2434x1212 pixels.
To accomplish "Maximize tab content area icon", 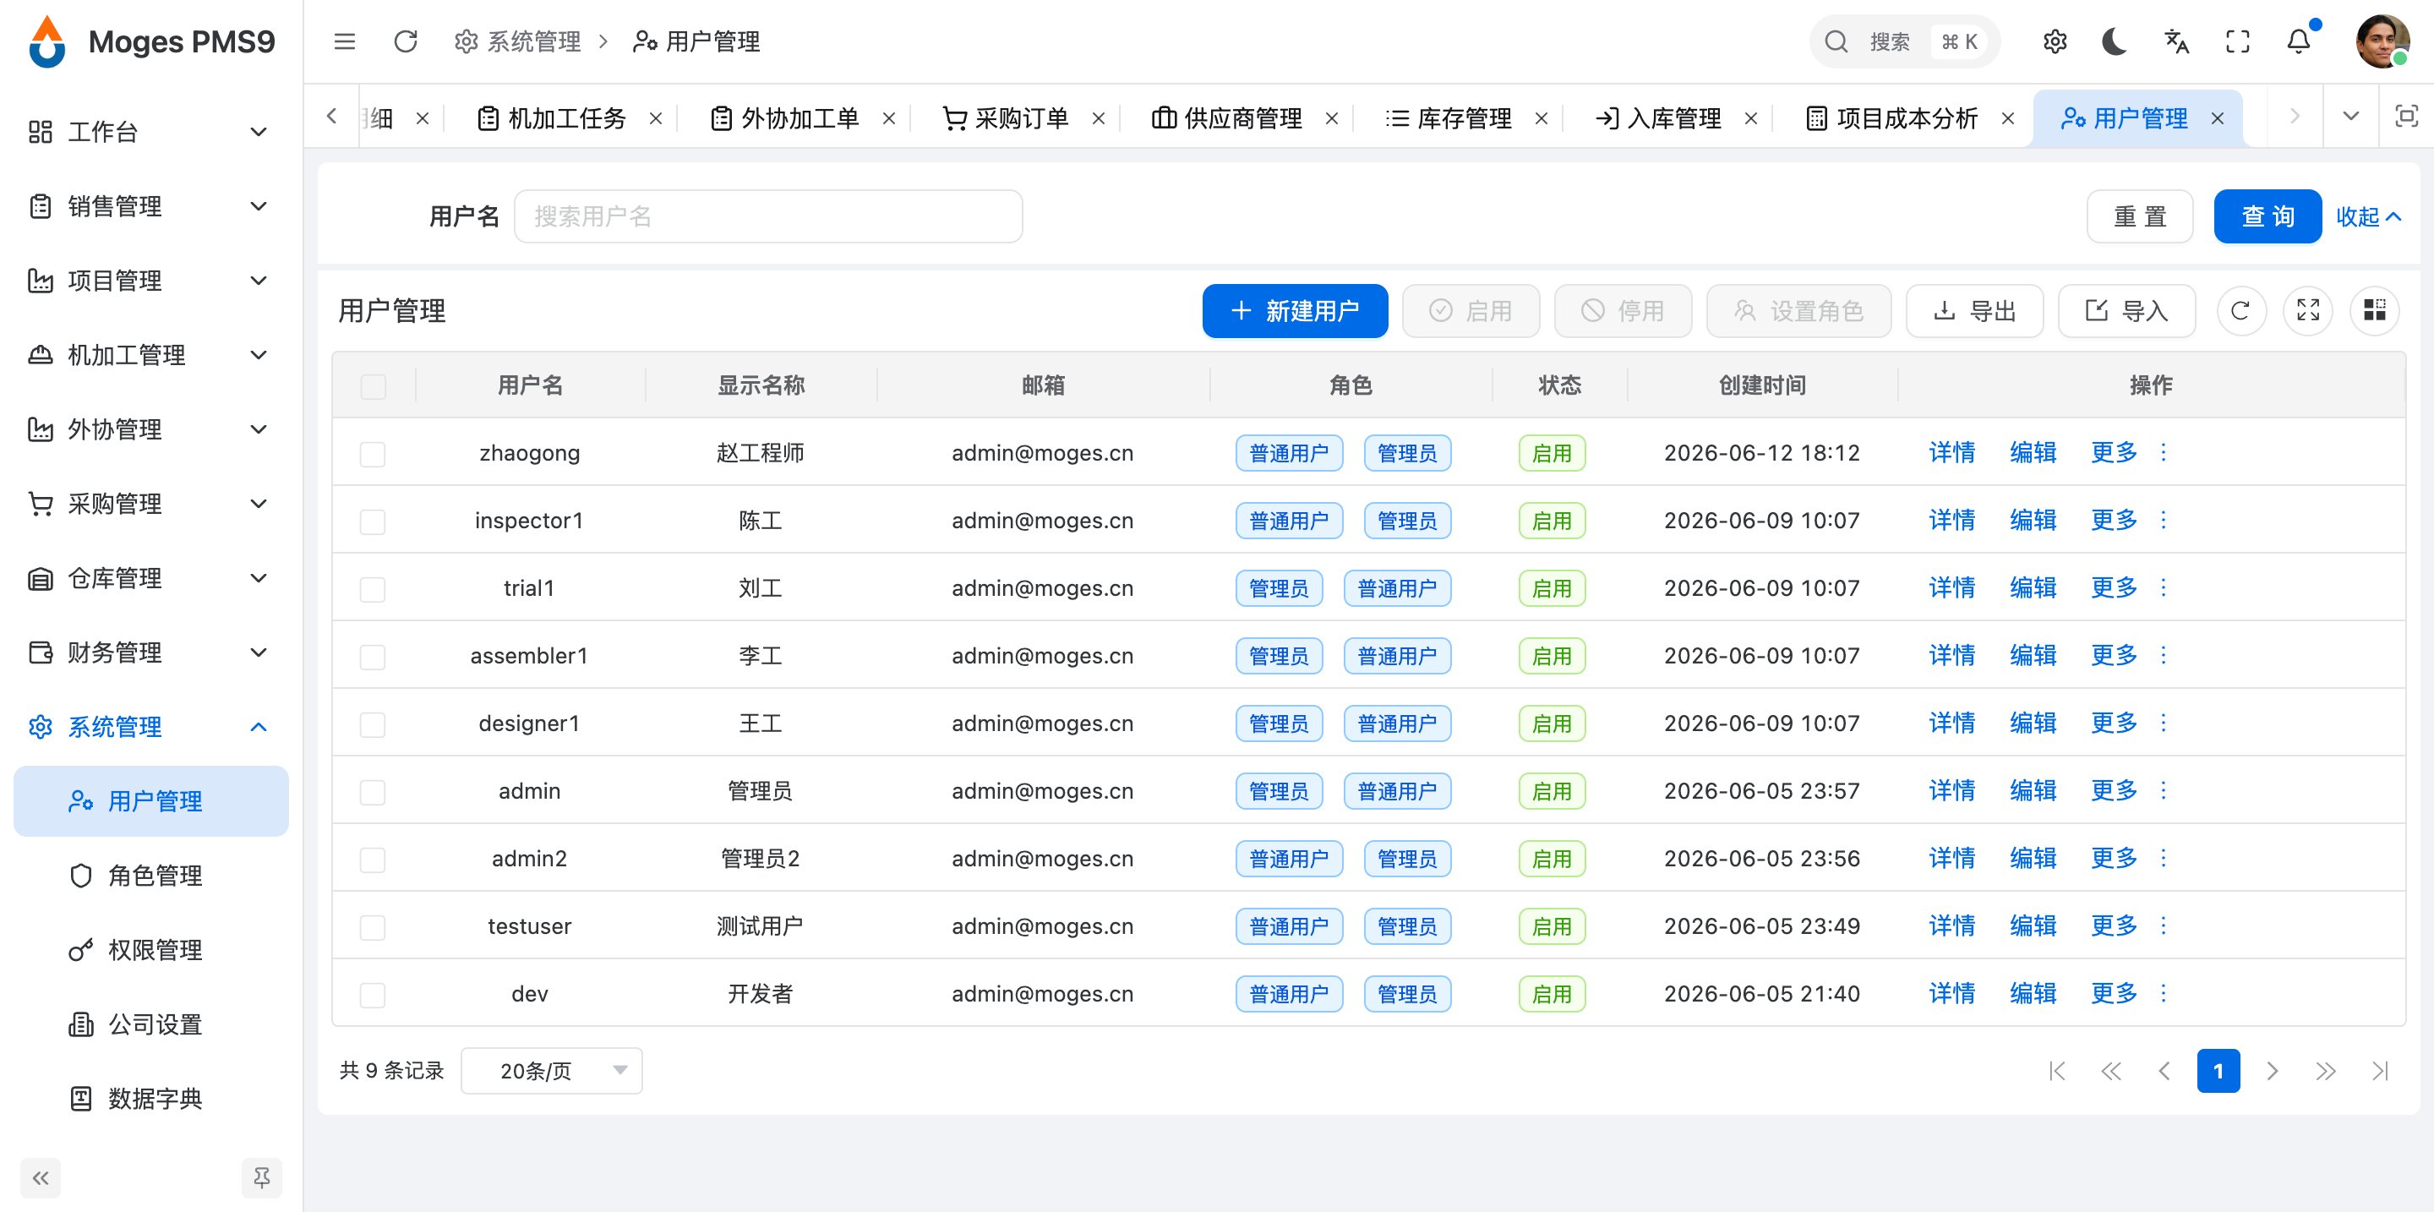I will coord(2405,116).
